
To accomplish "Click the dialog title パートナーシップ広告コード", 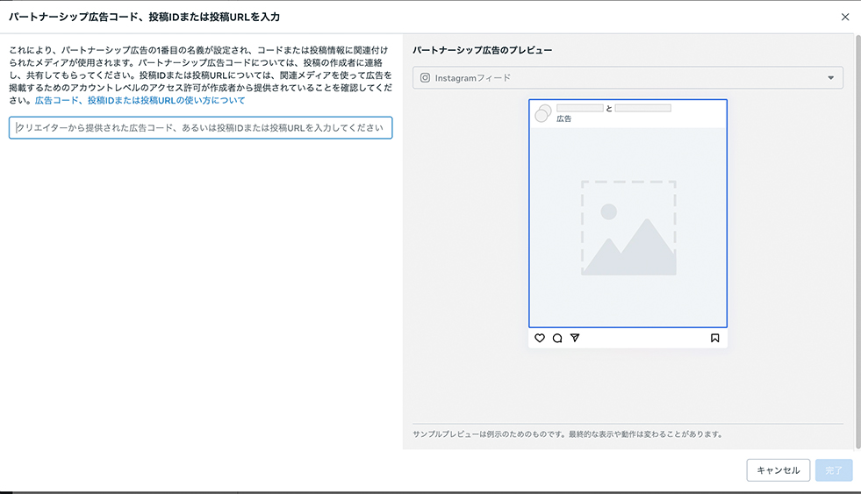I will click(145, 17).
